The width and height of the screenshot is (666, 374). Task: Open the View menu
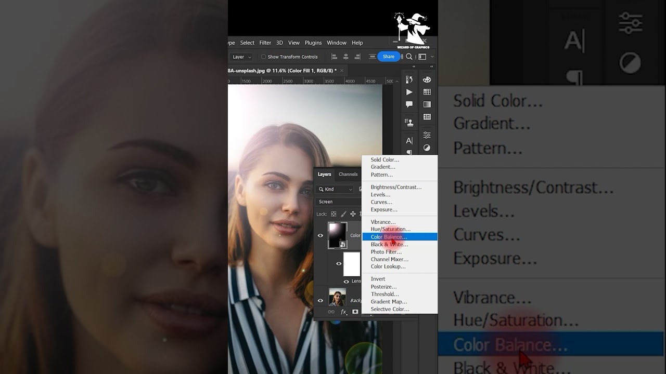coord(294,43)
